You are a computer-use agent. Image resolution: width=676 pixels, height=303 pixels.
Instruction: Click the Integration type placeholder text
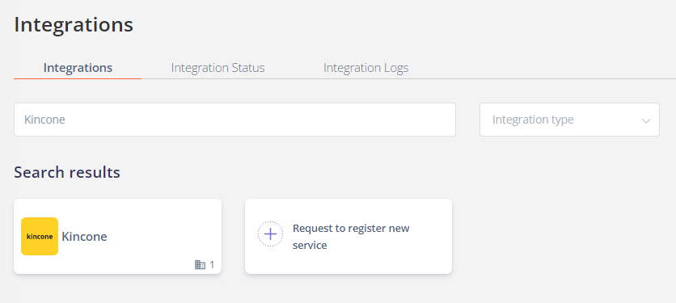click(533, 120)
